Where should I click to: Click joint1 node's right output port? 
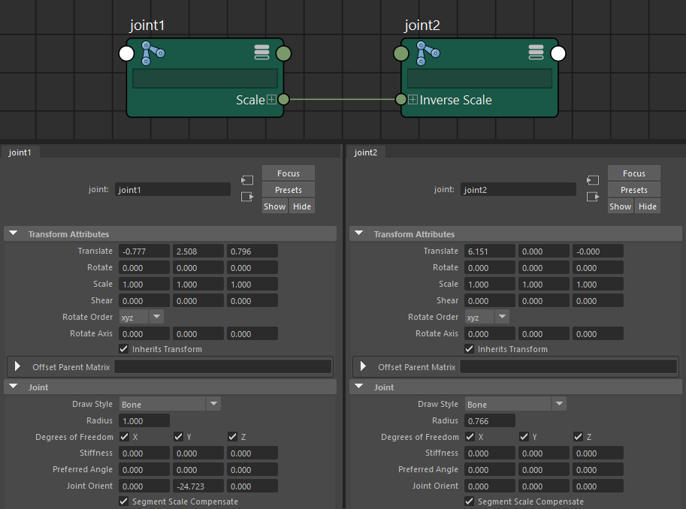tap(283, 54)
